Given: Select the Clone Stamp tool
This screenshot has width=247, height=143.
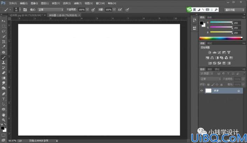Looking at the screenshot, I should (x=4, y=62).
